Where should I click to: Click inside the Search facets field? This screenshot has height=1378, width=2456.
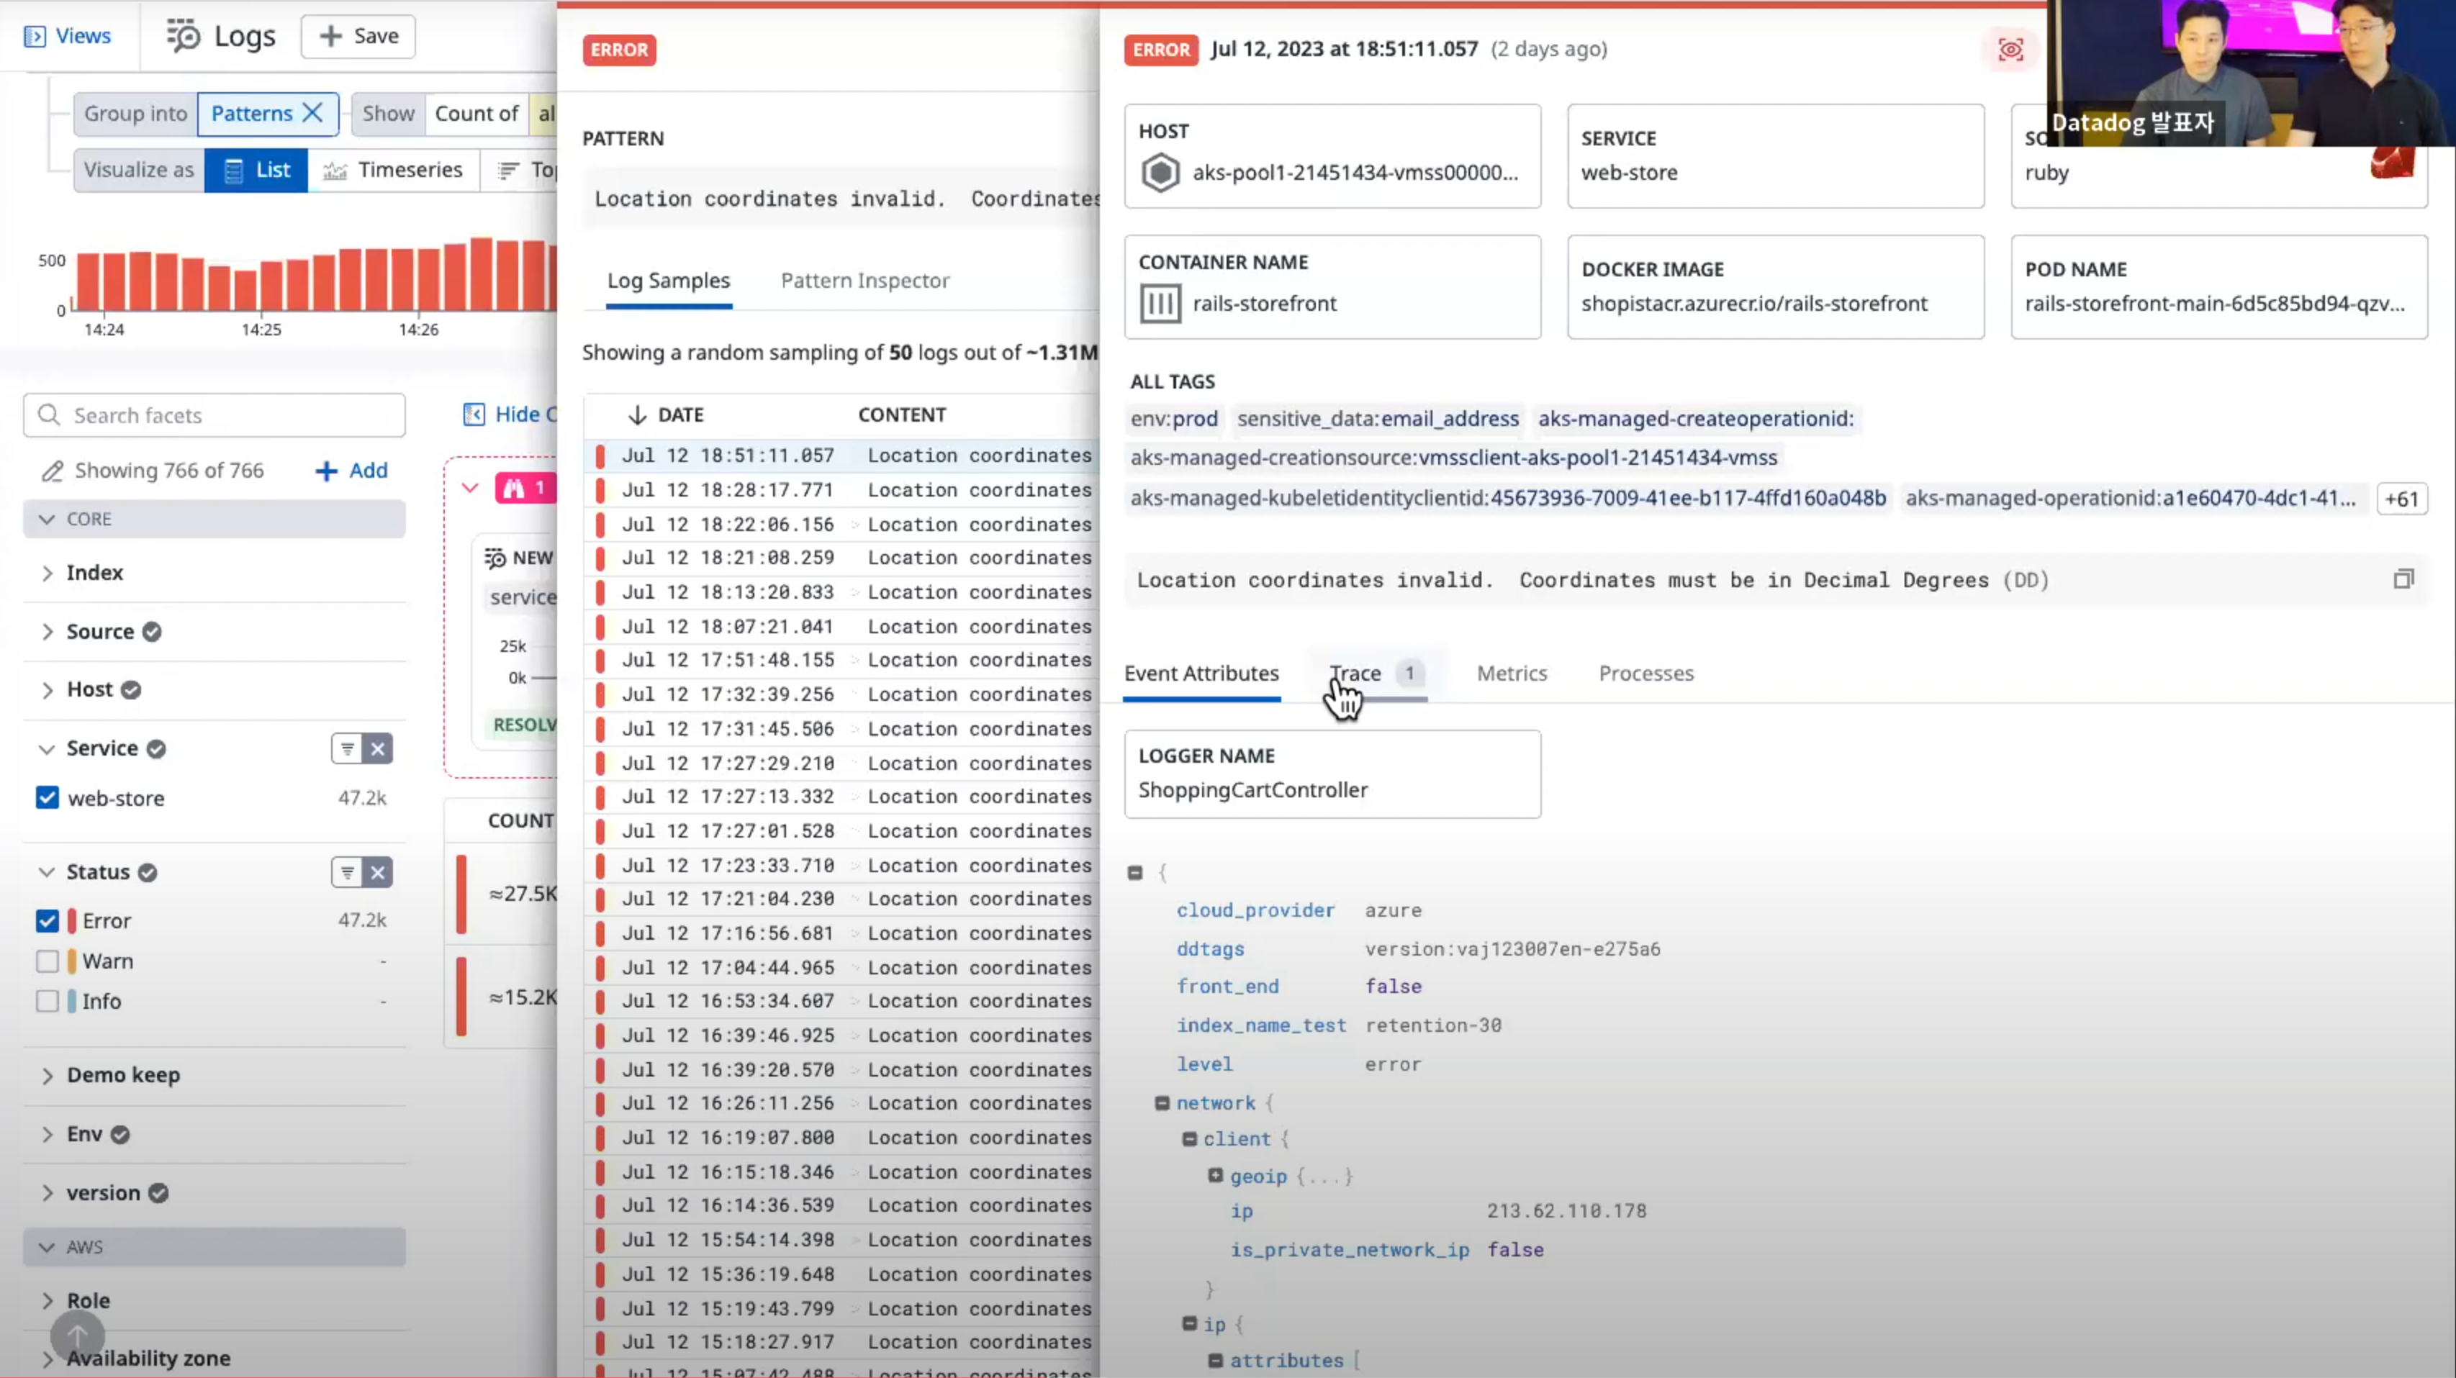point(215,415)
